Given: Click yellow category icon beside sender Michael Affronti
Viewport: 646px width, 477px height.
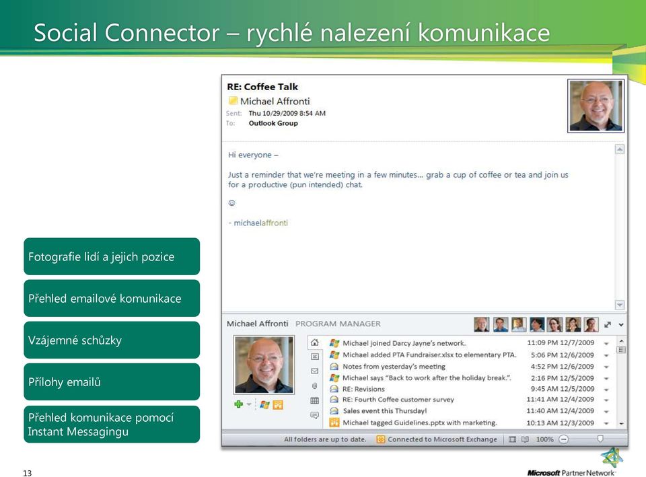Looking at the screenshot, I should (x=233, y=100).
